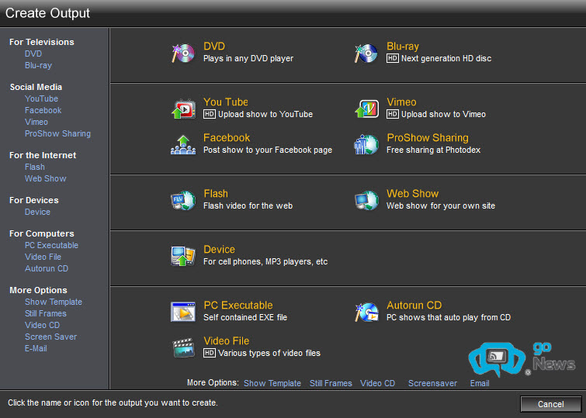Select Vimeo in the sidebar list
Viewport: 586px width, 418px height.
[x=36, y=122]
